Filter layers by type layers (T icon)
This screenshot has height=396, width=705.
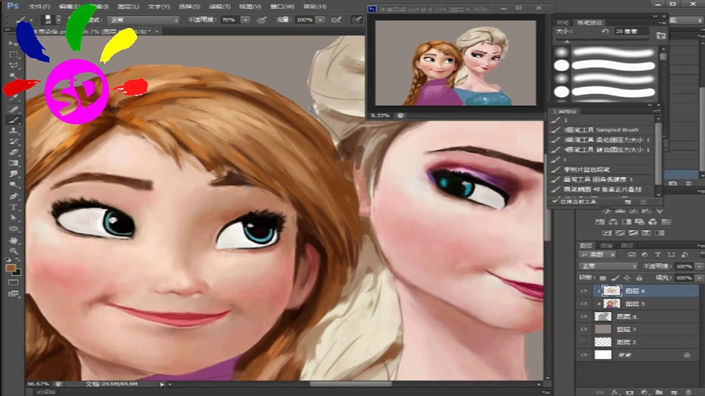[658, 255]
